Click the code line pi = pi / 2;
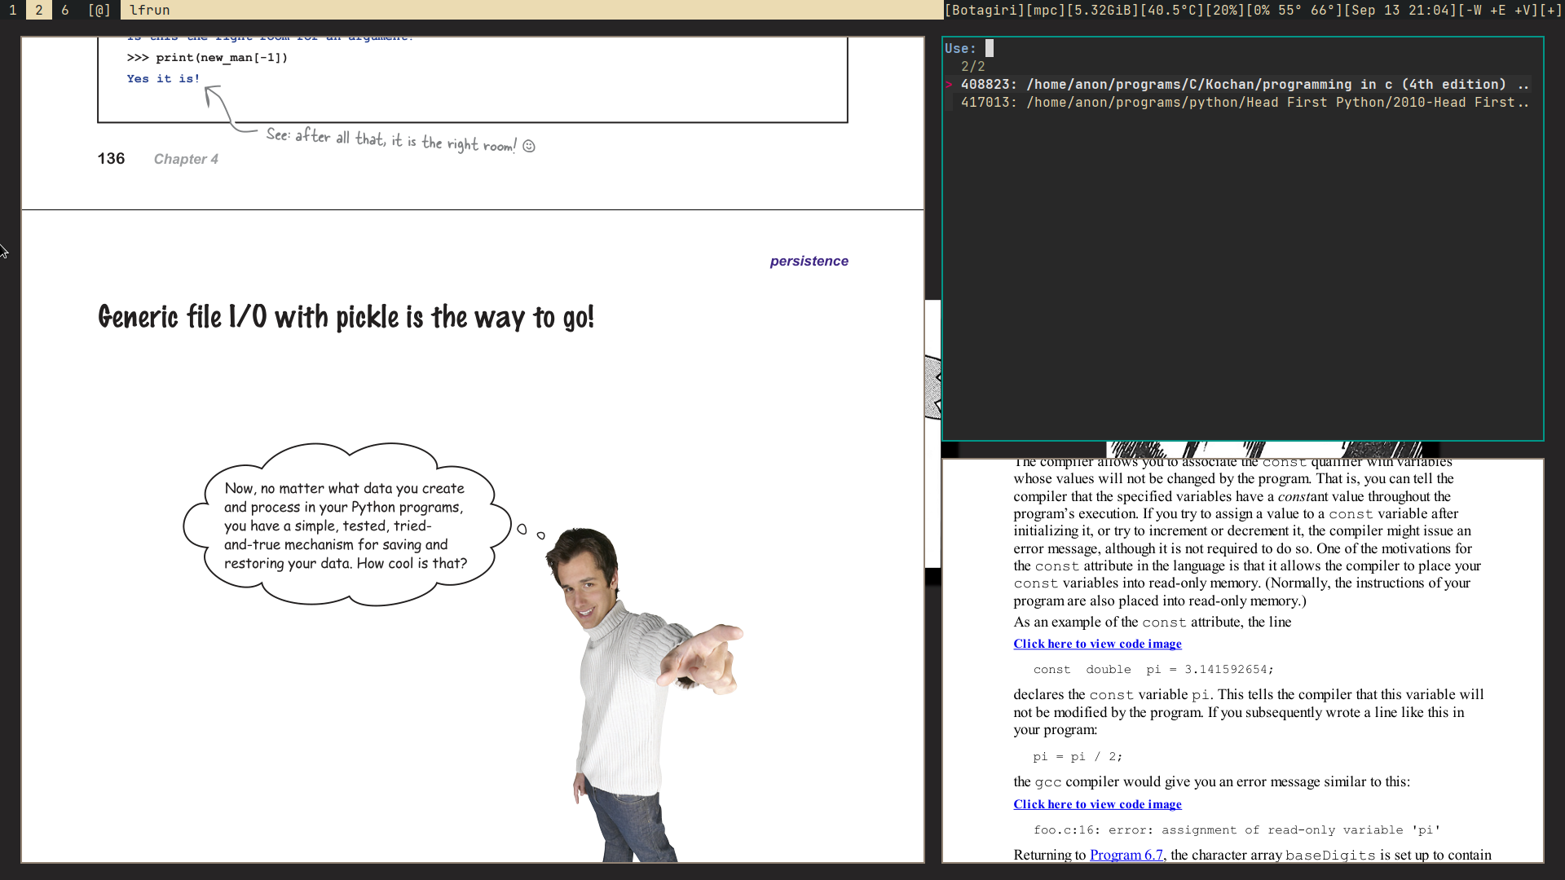The image size is (1565, 880). (1078, 756)
